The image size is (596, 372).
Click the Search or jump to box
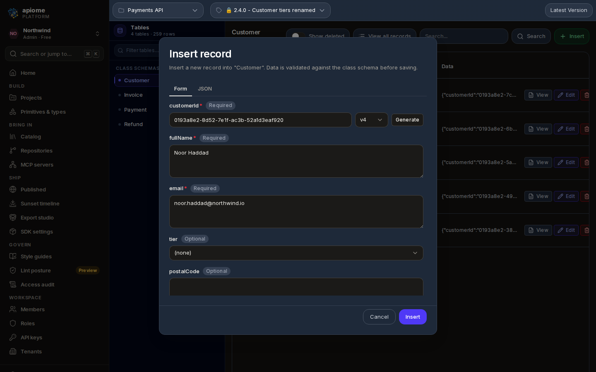point(54,54)
